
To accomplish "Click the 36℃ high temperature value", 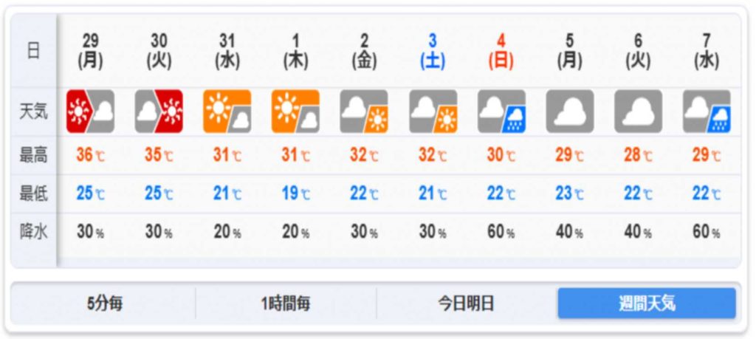I will (90, 156).
